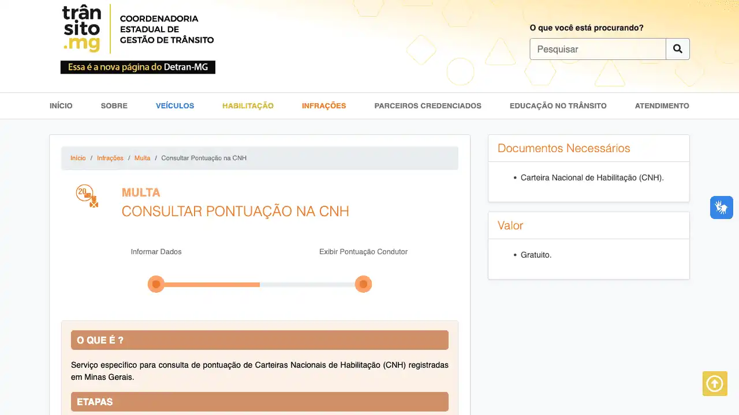Image resolution: width=739 pixels, height=415 pixels.
Task: Open the Atendimento menu
Action: tap(662, 105)
